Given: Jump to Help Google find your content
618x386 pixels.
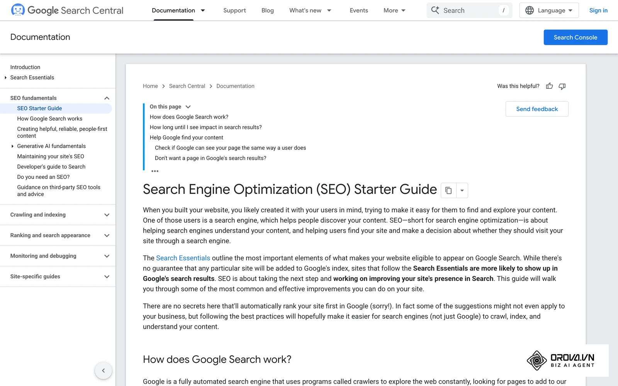Looking at the screenshot, I should 186,138.
